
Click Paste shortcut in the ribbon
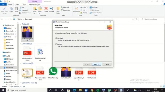tap(25, 13)
